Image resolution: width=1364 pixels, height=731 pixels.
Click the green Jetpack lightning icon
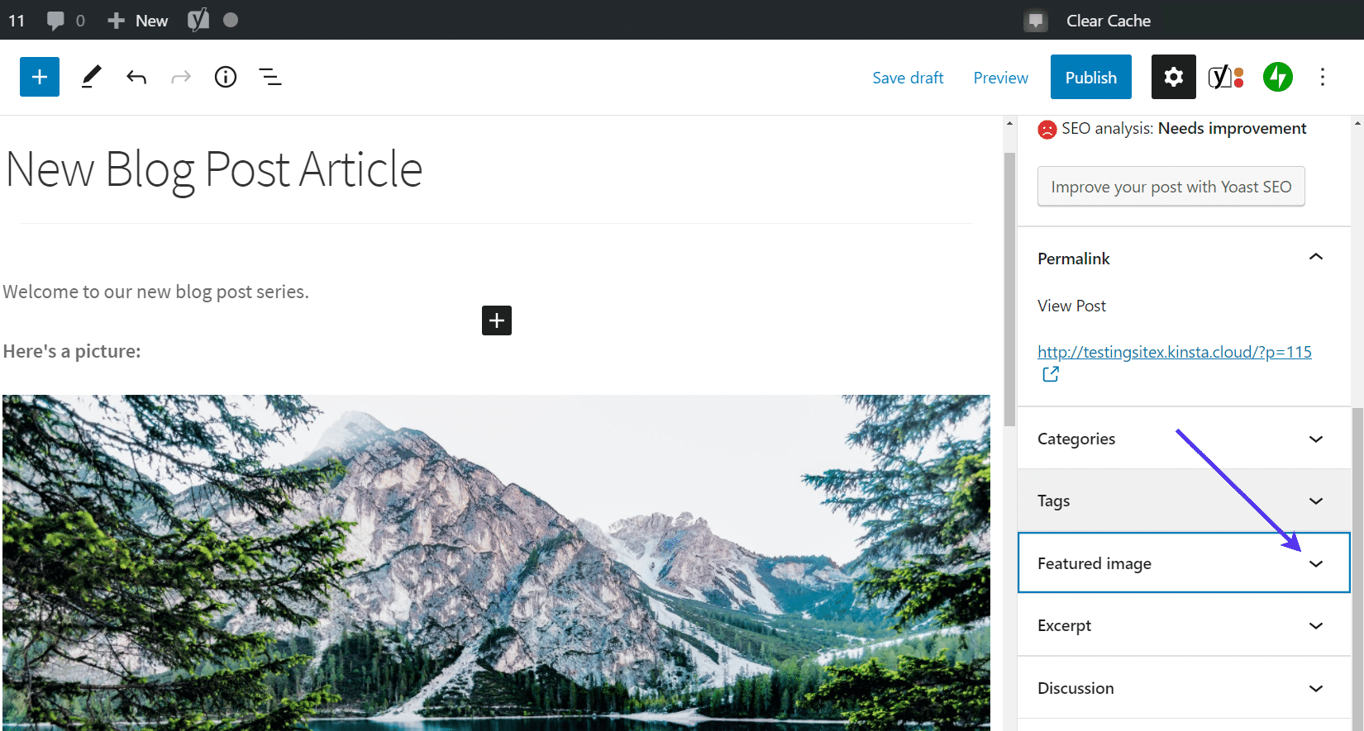1277,77
